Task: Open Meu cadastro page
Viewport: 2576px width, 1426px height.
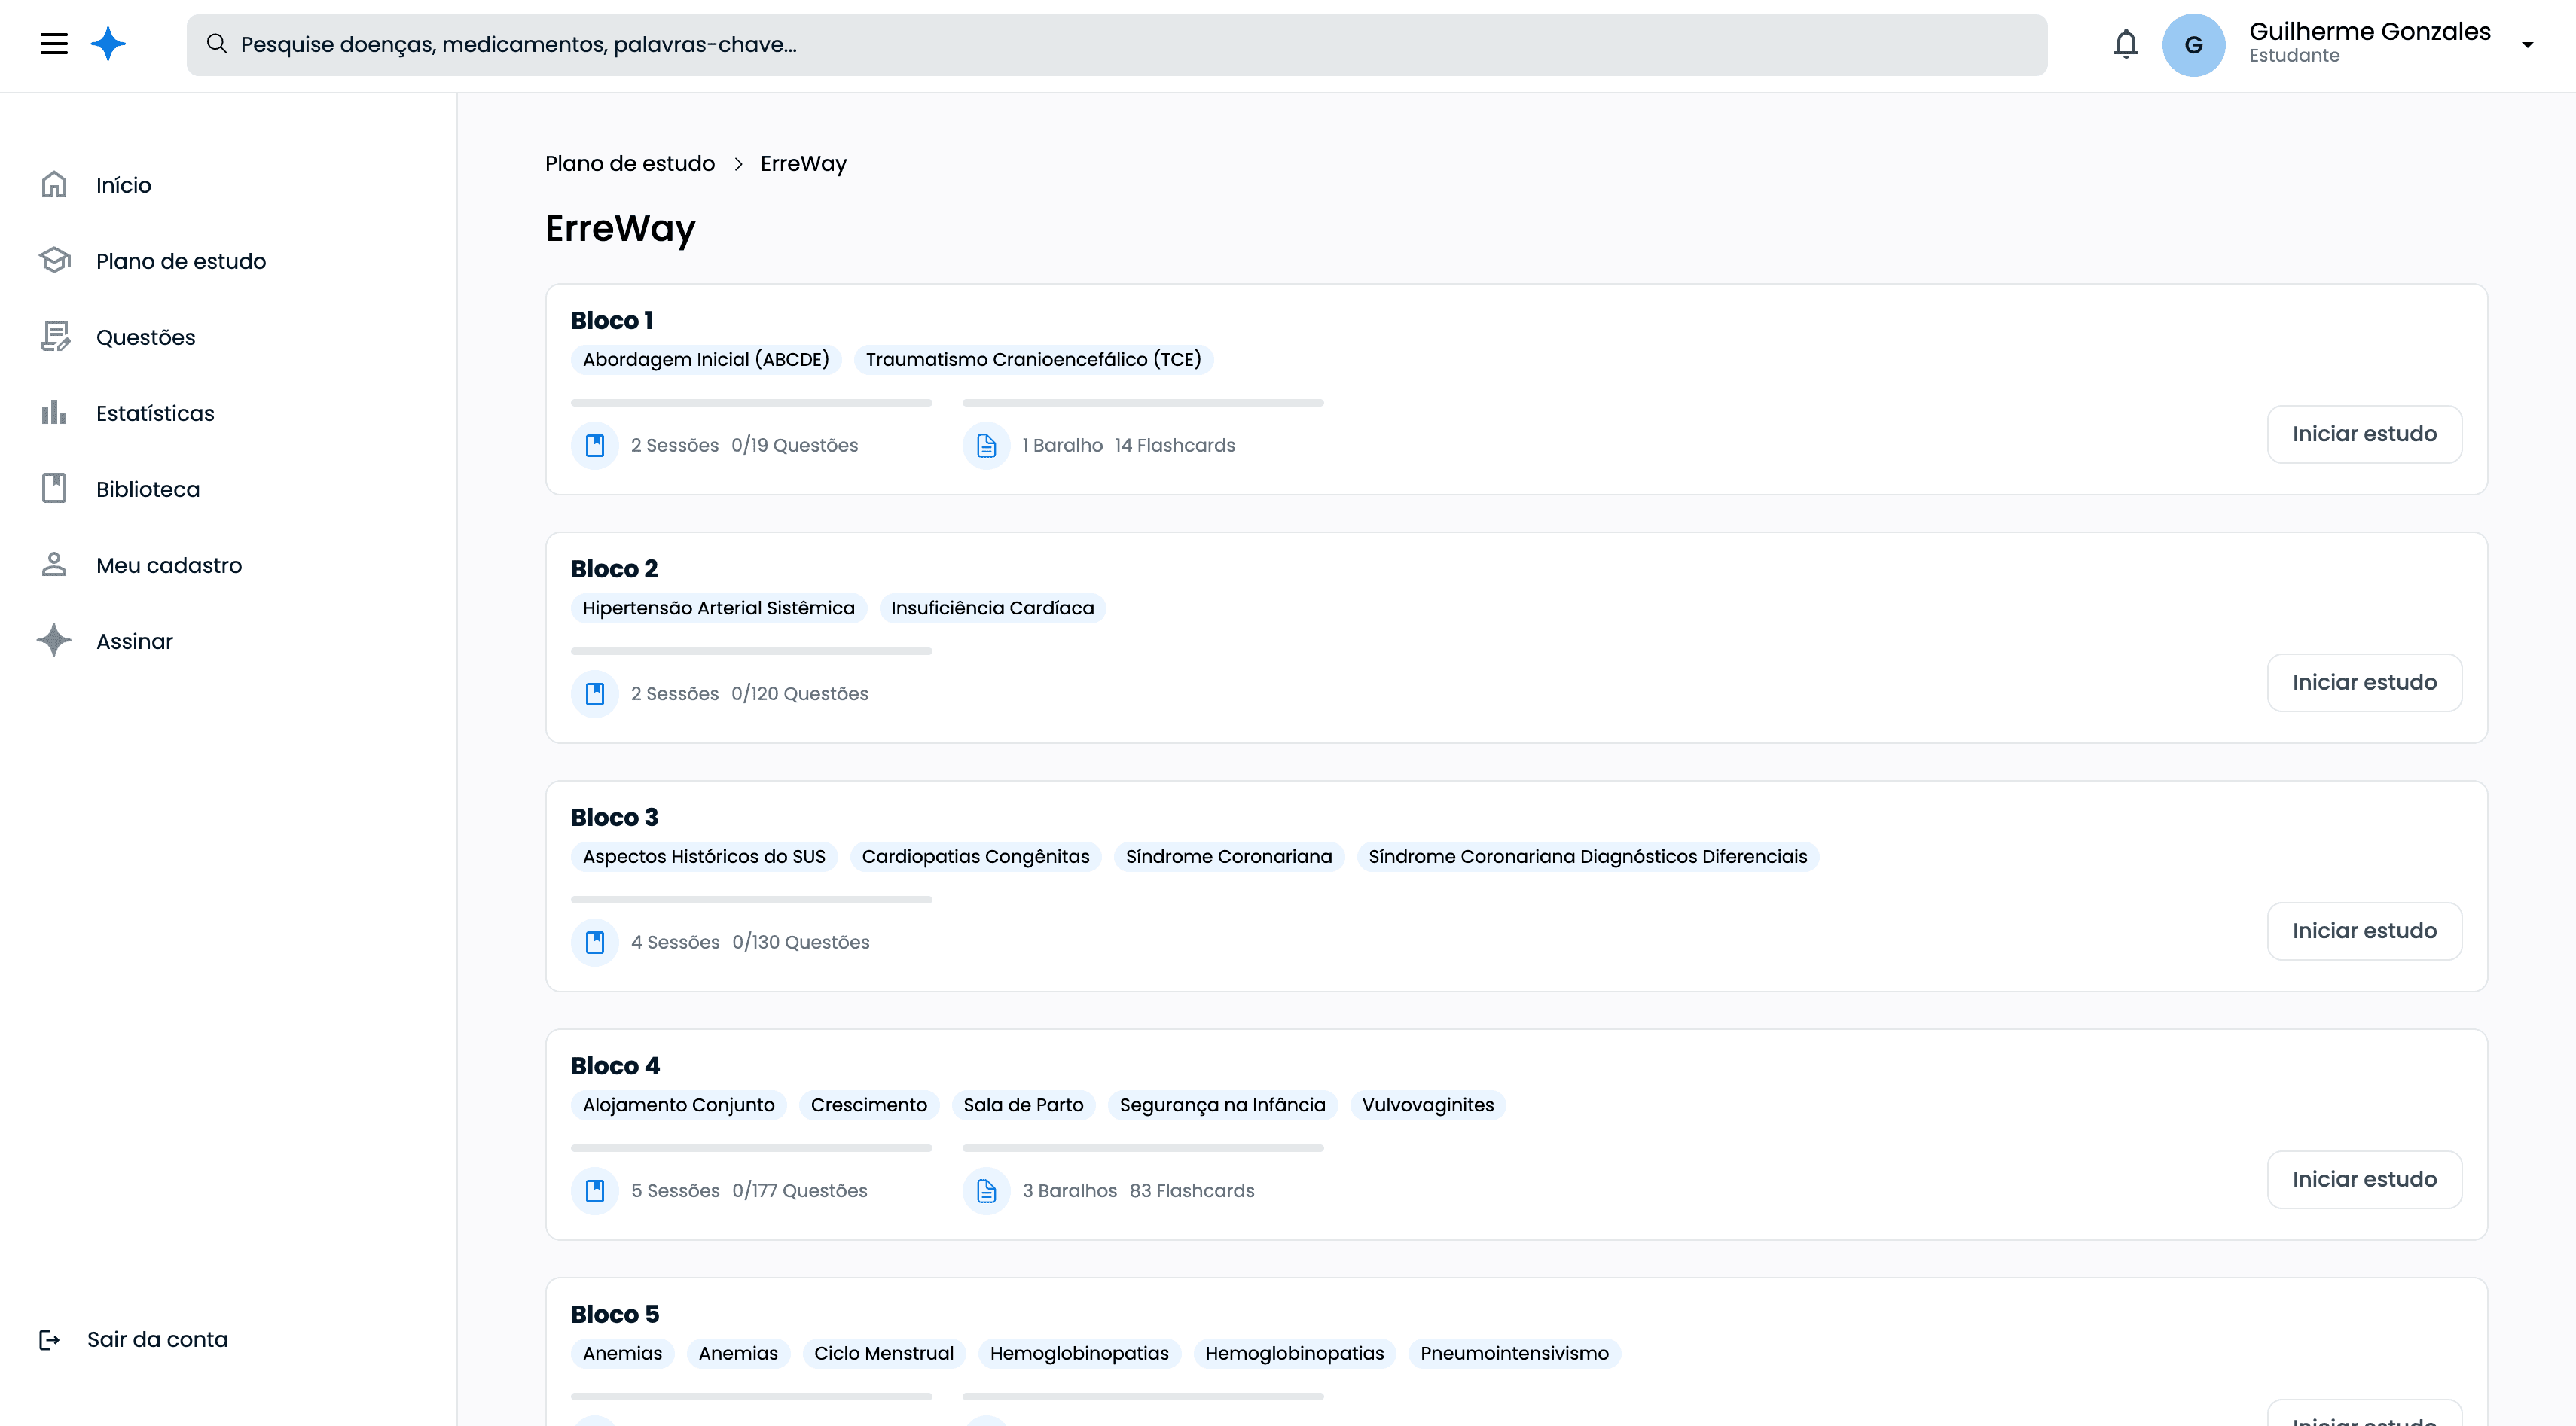Action: coord(168,565)
